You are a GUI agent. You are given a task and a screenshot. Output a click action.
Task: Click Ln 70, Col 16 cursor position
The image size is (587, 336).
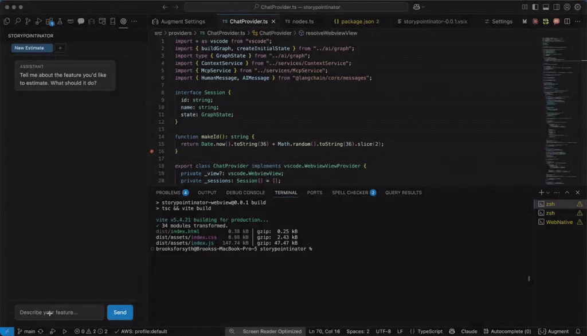(324, 331)
